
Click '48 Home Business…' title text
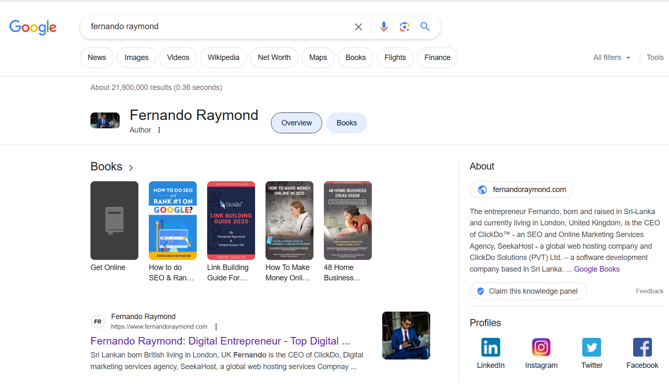coord(342,272)
